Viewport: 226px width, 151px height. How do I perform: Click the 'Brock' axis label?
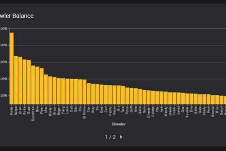(x=54, y=111)
